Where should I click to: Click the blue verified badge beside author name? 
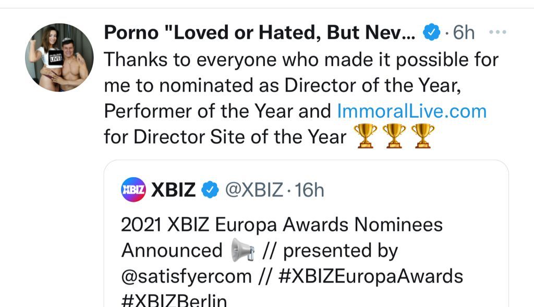[x=431, y=33]
